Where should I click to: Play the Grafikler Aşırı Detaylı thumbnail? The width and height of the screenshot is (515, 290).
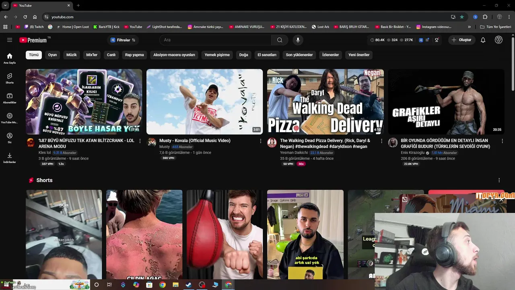(x=446, y=101)
